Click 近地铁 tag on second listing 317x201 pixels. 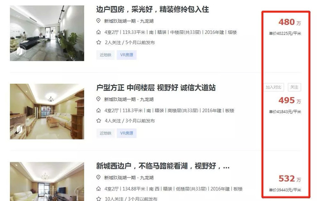click(x=106, y=133)
